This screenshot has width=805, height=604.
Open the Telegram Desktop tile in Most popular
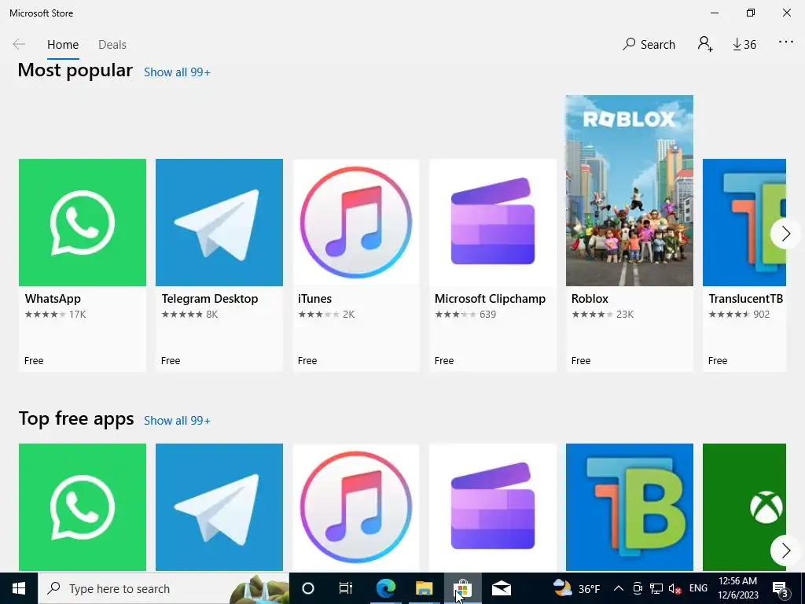pos(219,265)
